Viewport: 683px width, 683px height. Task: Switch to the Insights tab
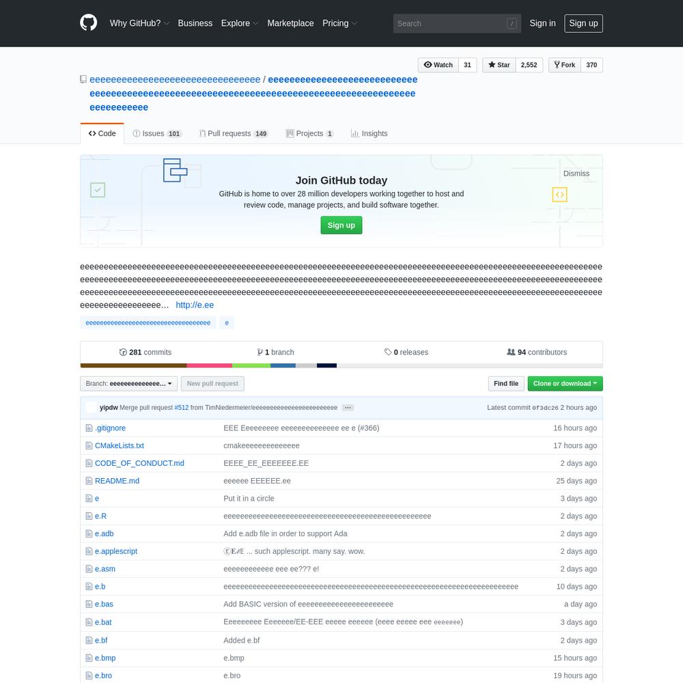point(369,134)
